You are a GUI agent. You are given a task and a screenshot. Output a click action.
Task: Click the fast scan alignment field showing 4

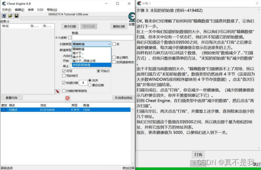click(83, 83)
